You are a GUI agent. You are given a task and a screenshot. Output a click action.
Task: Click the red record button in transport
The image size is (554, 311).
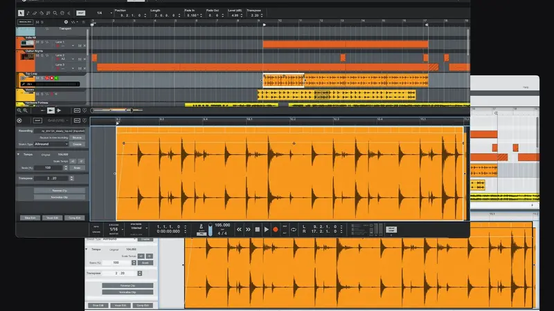[x=276, y=229]
